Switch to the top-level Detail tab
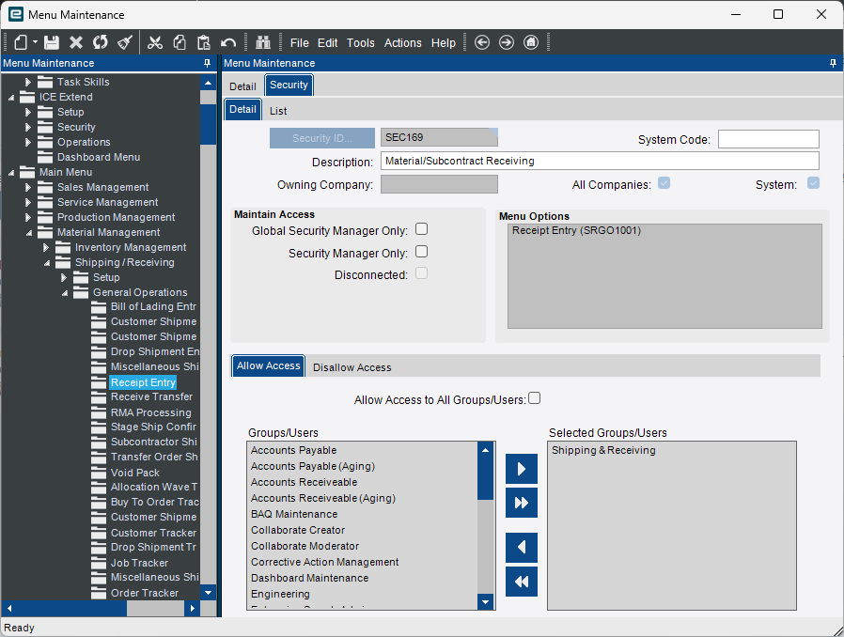The width and height of the screenshot is (844, 637). pos(242,86)
